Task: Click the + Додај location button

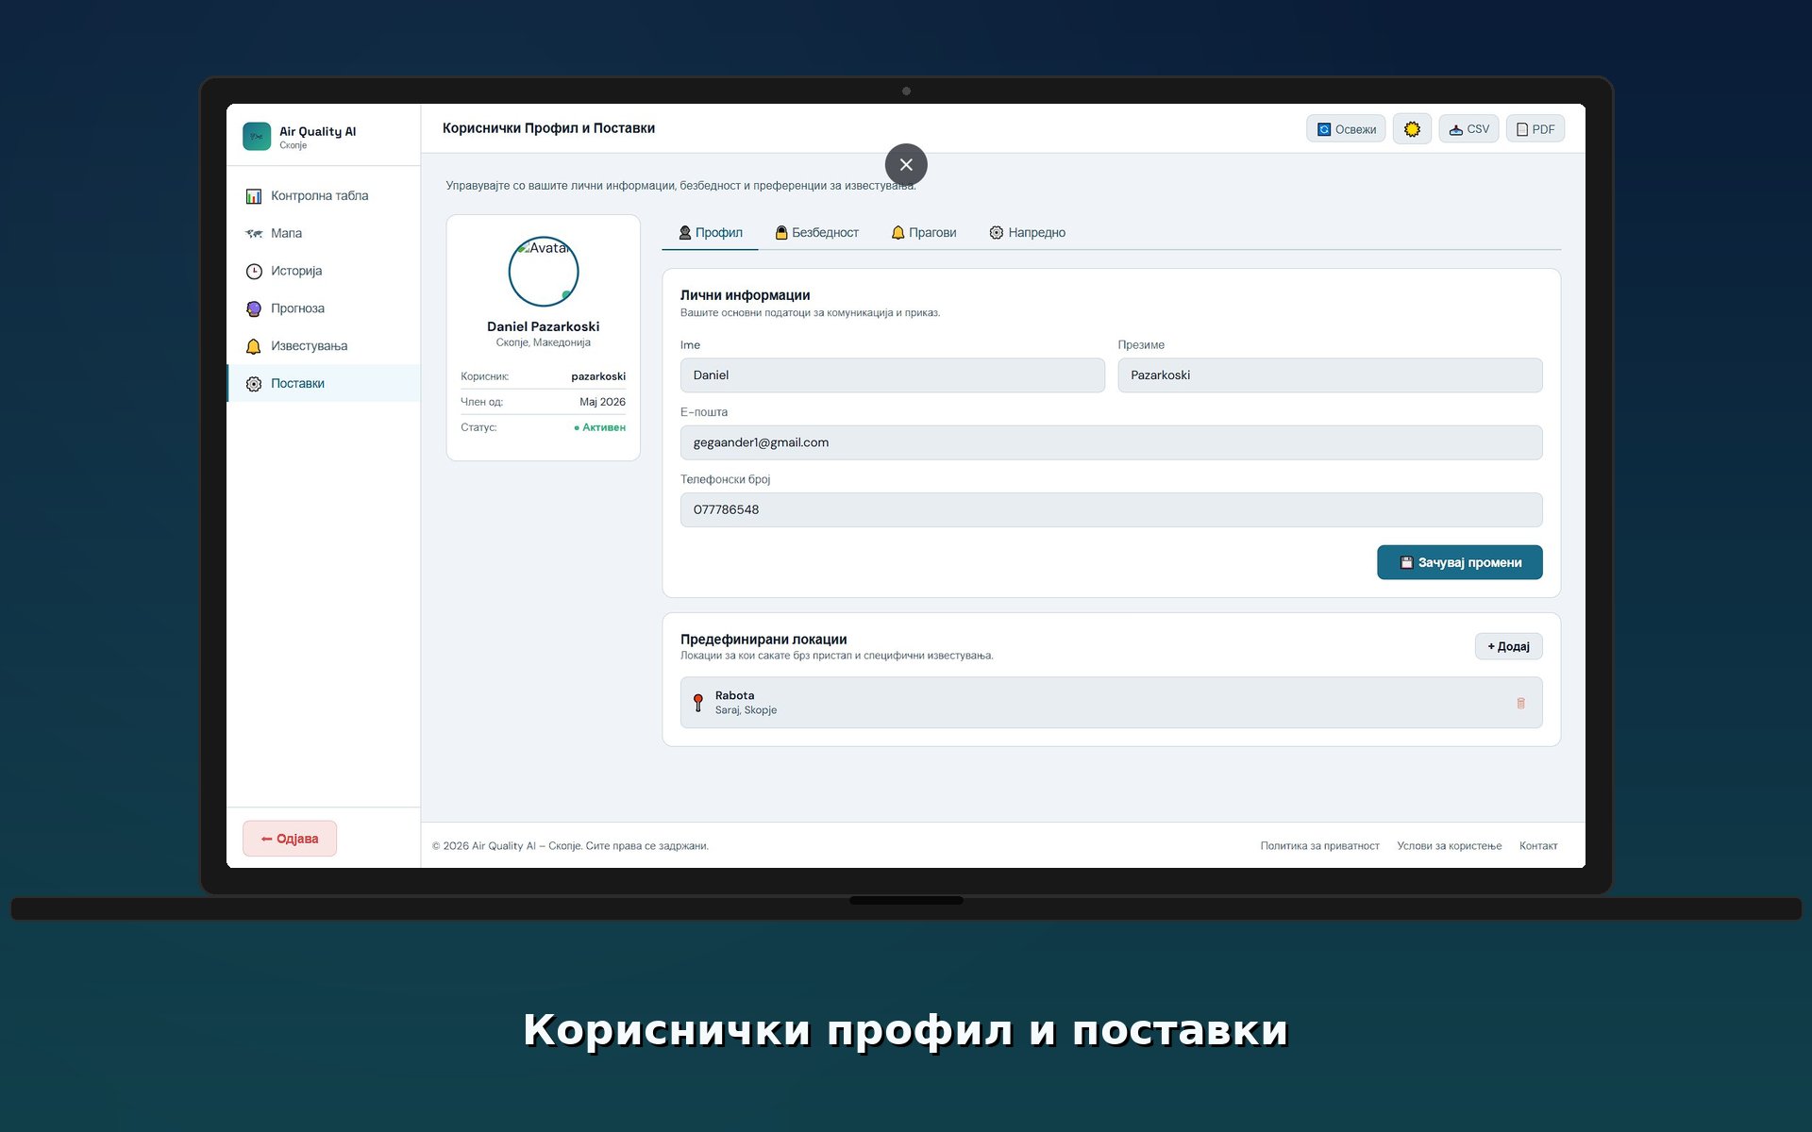Action: tap(1508, 646)
